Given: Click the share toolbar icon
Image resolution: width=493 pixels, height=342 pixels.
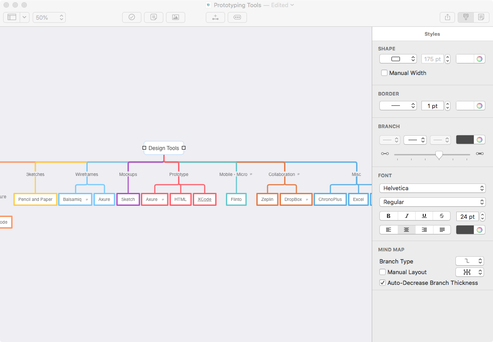Looking at the screenshot, I should click(x=447, y=17).
